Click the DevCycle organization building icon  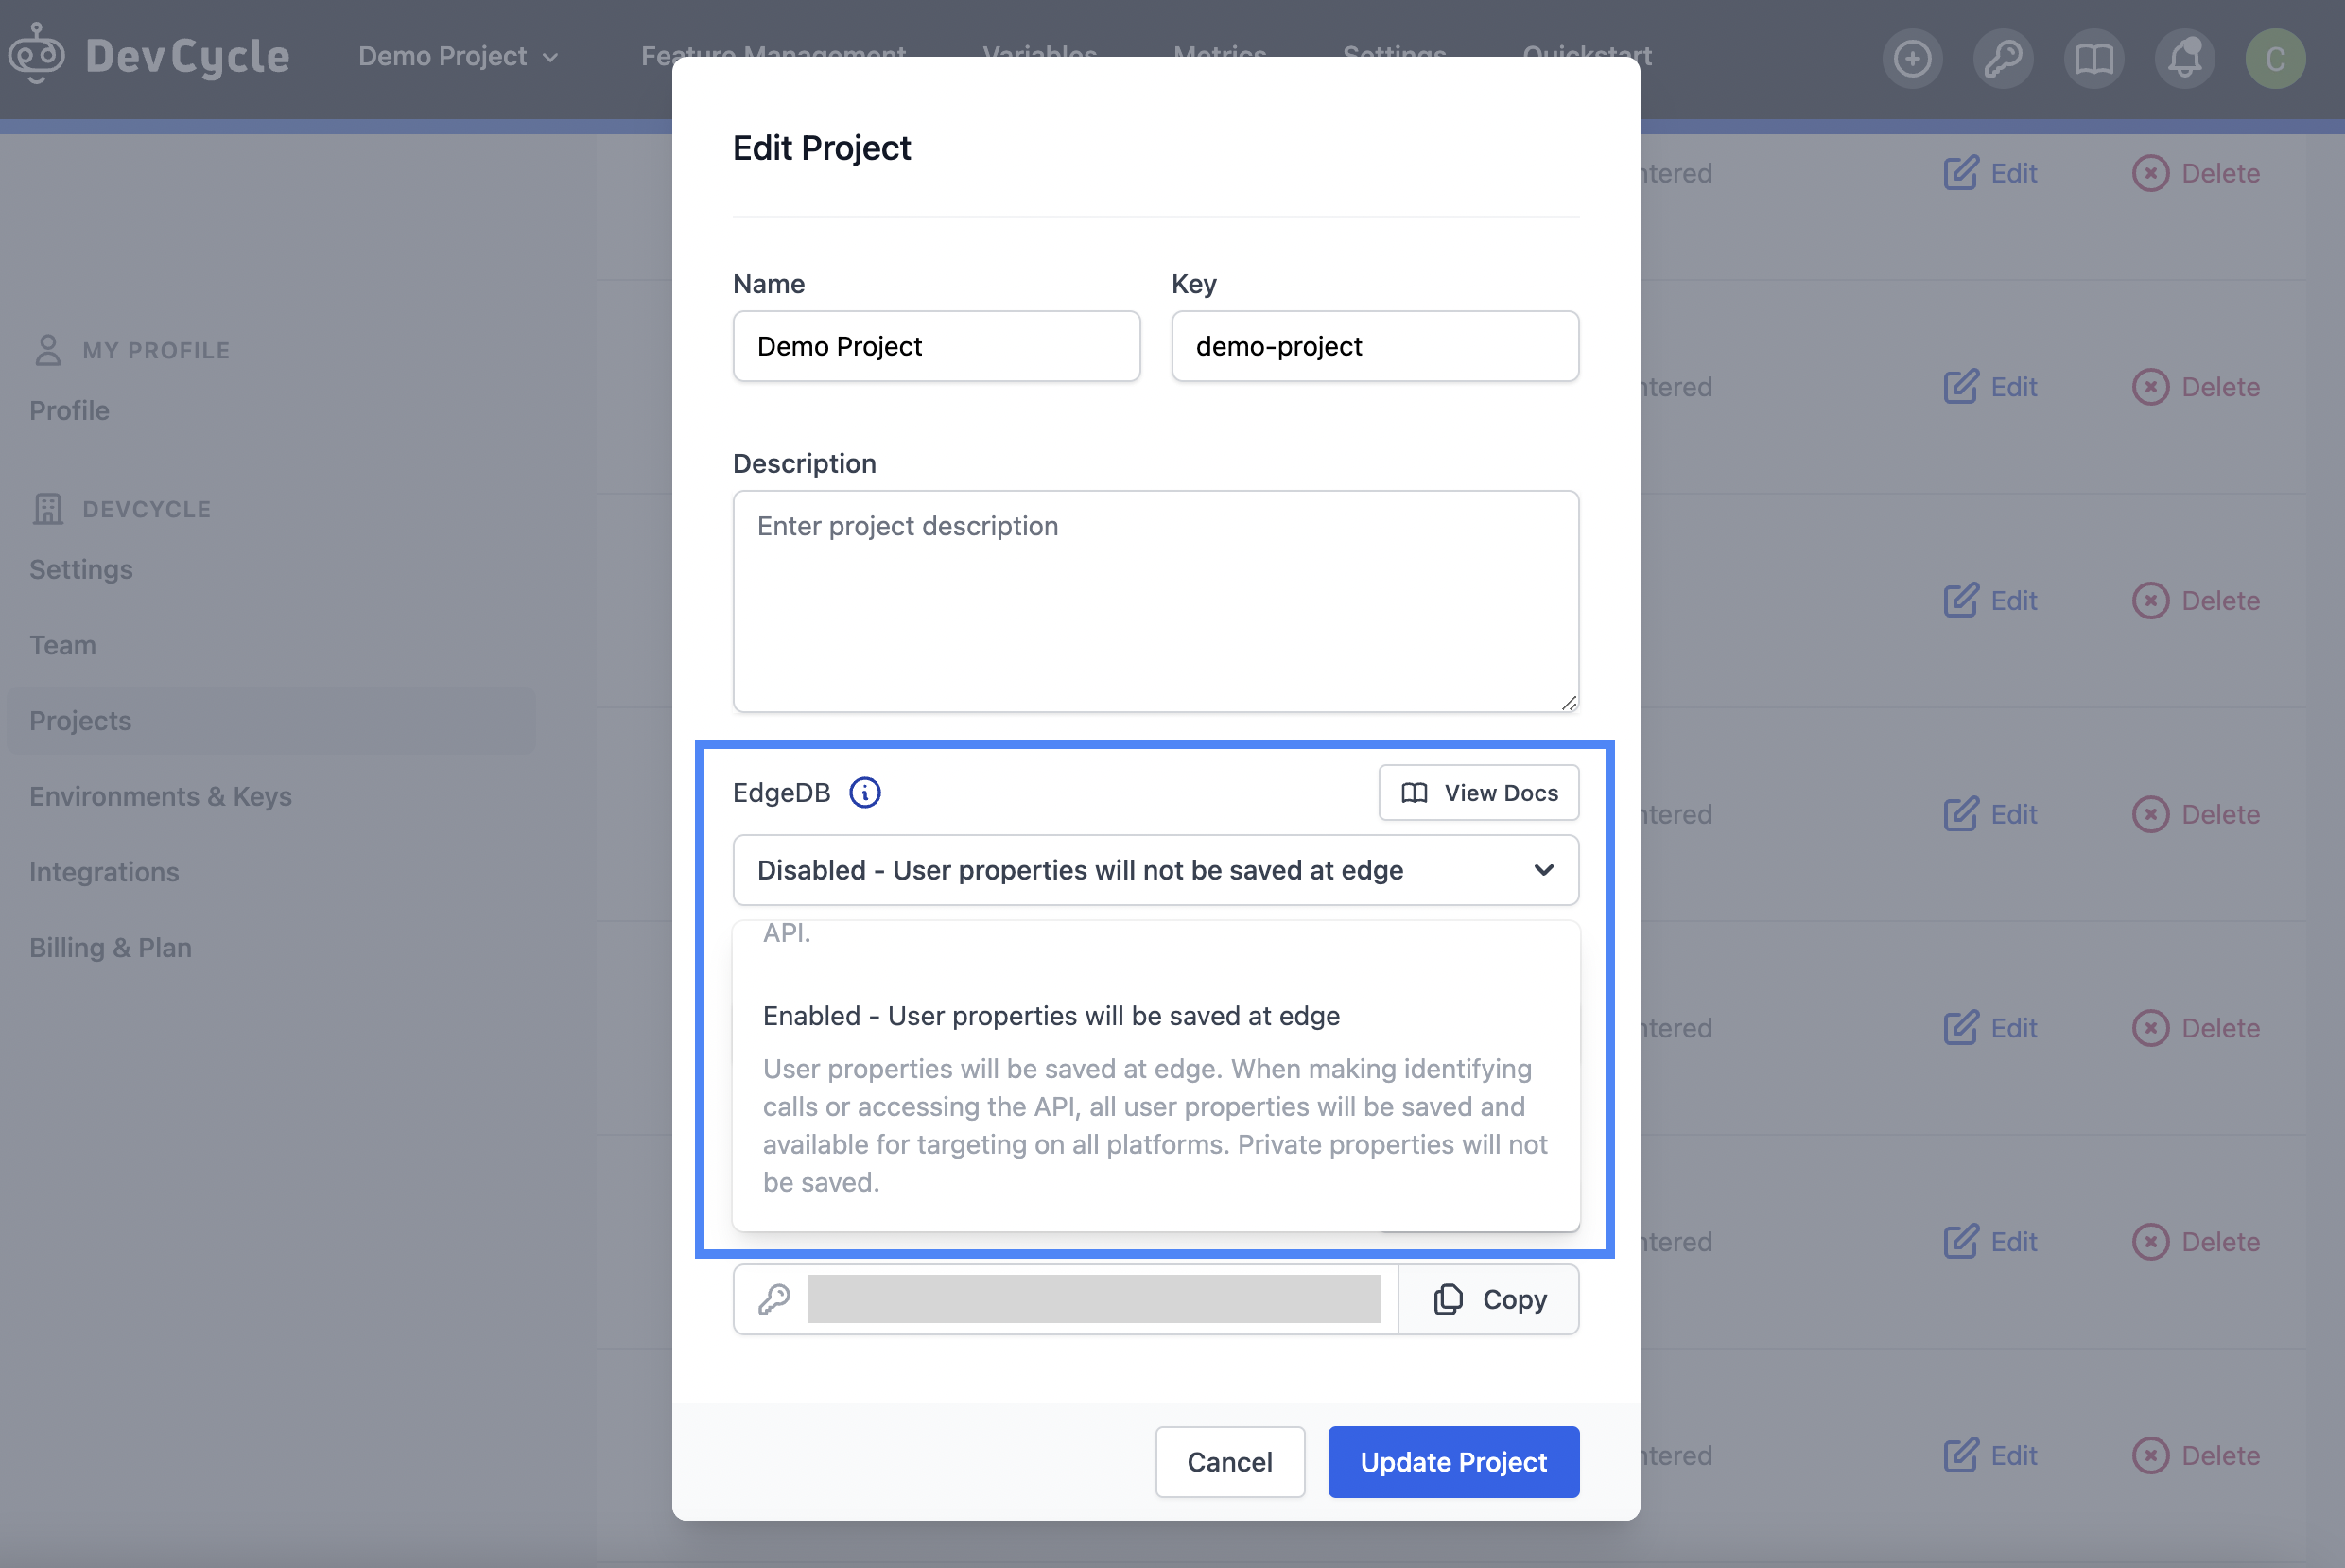[47, 509]
